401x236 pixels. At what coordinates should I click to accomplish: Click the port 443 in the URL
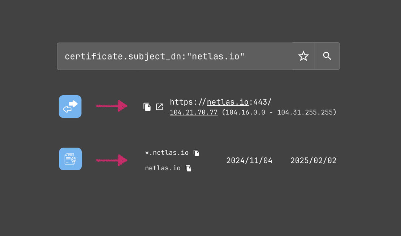point(260,102)
